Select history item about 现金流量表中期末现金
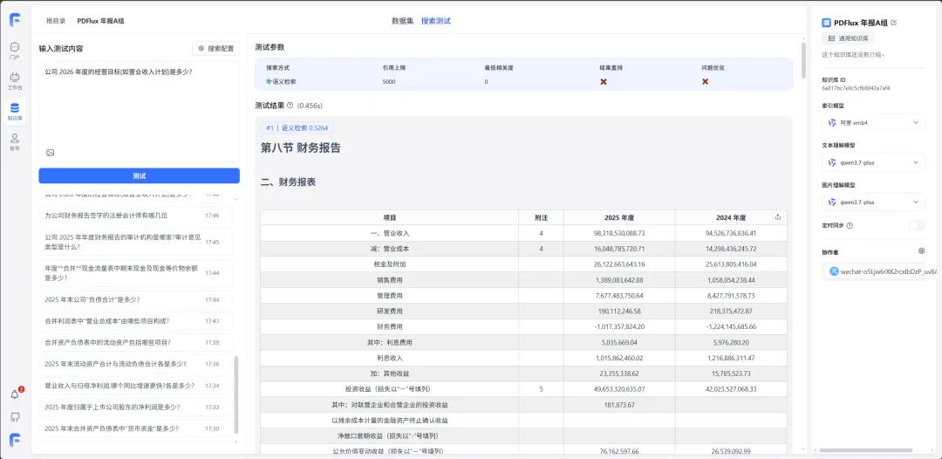 [135, 273]
